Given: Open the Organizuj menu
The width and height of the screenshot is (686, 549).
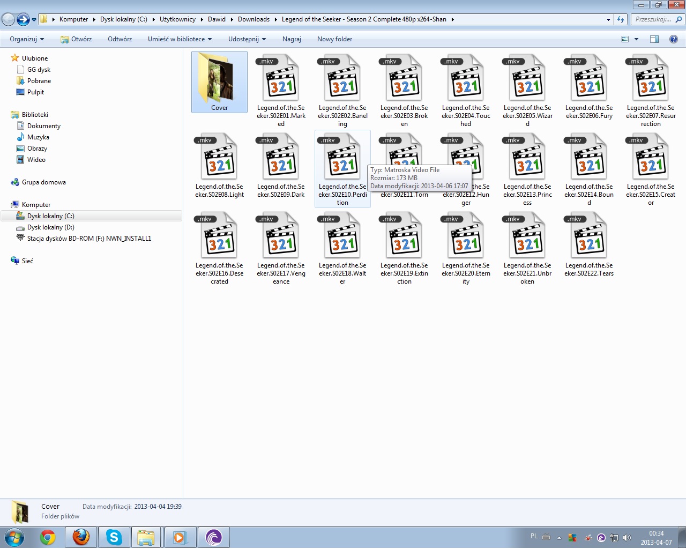Looking at the screenshot, I should (27, 39).
